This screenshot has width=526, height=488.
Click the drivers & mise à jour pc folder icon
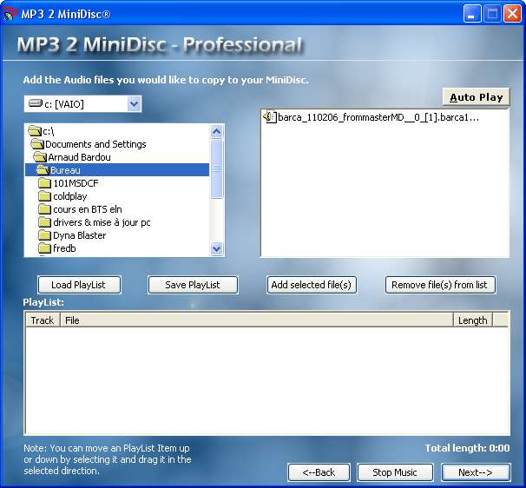pos(44,222)
